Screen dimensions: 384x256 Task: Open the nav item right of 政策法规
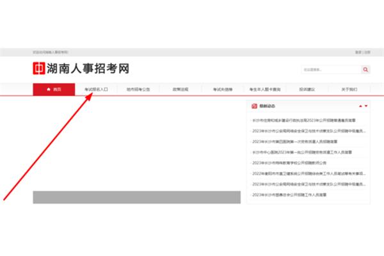[223, 90]
